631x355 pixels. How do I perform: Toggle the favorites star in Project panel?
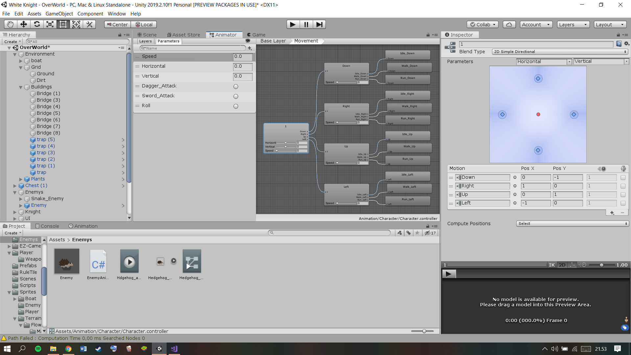[x=417, y=233]
